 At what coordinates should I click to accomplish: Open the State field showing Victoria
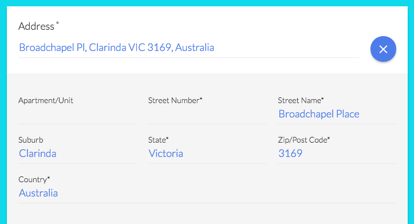click(207, 154)
